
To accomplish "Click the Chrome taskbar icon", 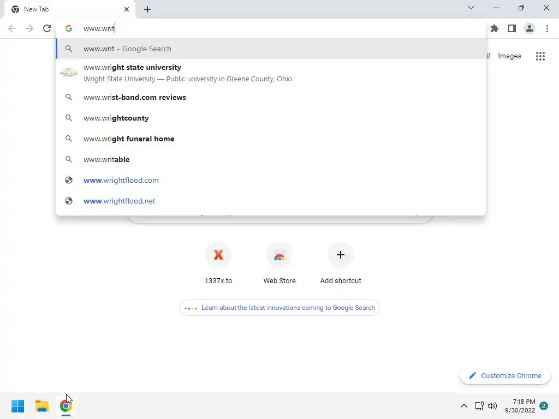I will tap(66, 406).
